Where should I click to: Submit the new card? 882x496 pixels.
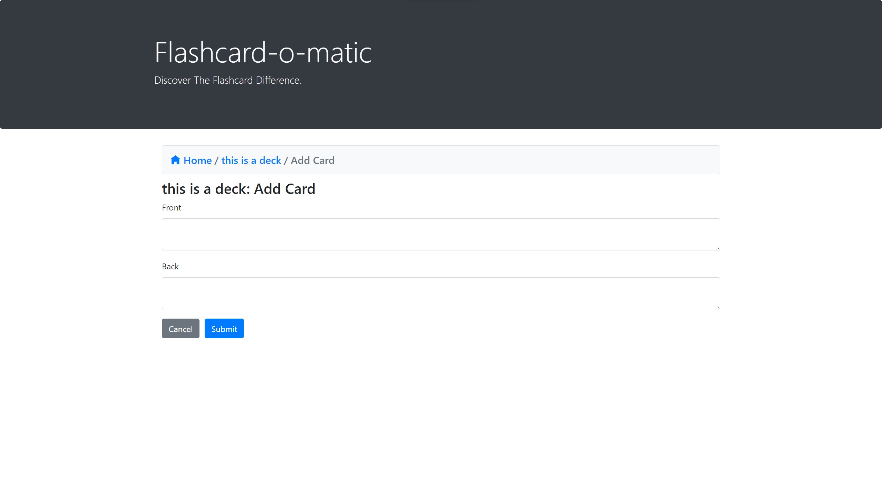click(x=224, y=329)
